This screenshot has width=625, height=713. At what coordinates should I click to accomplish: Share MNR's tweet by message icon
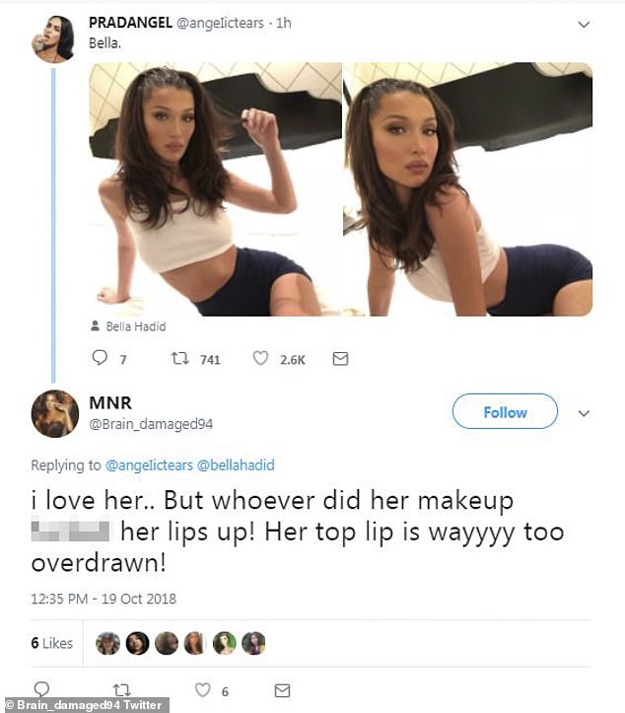click(282, 690)
